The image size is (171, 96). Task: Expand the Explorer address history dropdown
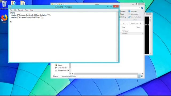click(124, 23)
